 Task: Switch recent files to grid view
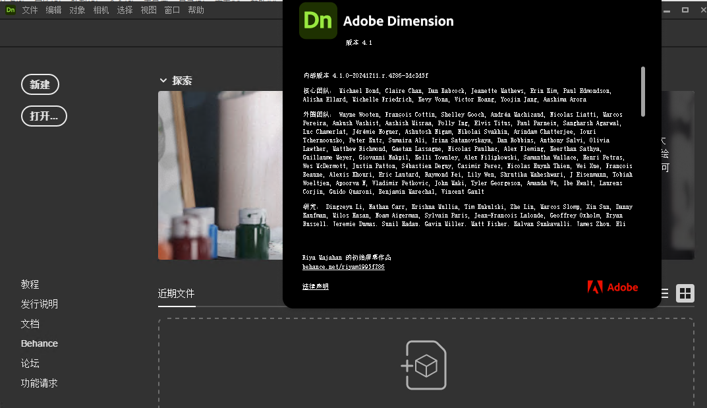(x=685, y=293)
